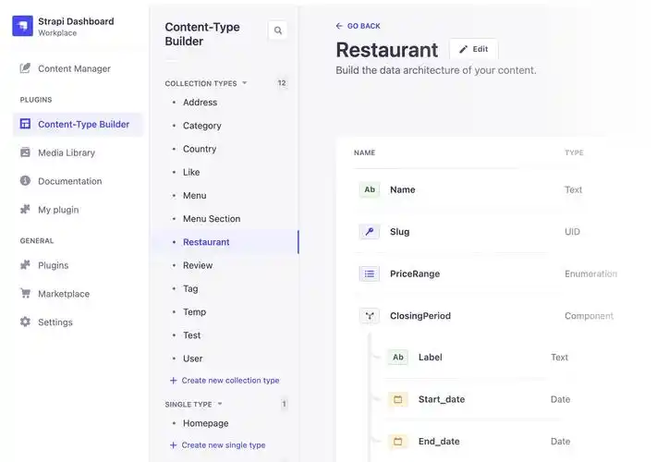Click the Strapi logo icon
Image resolution: width=669 pixels, height=462 pixels.
tap(22, 26)
